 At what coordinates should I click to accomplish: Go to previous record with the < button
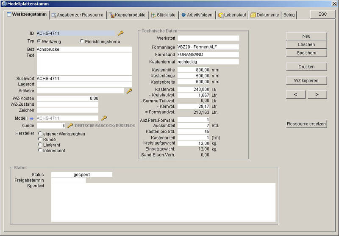(x=296, y=94)
